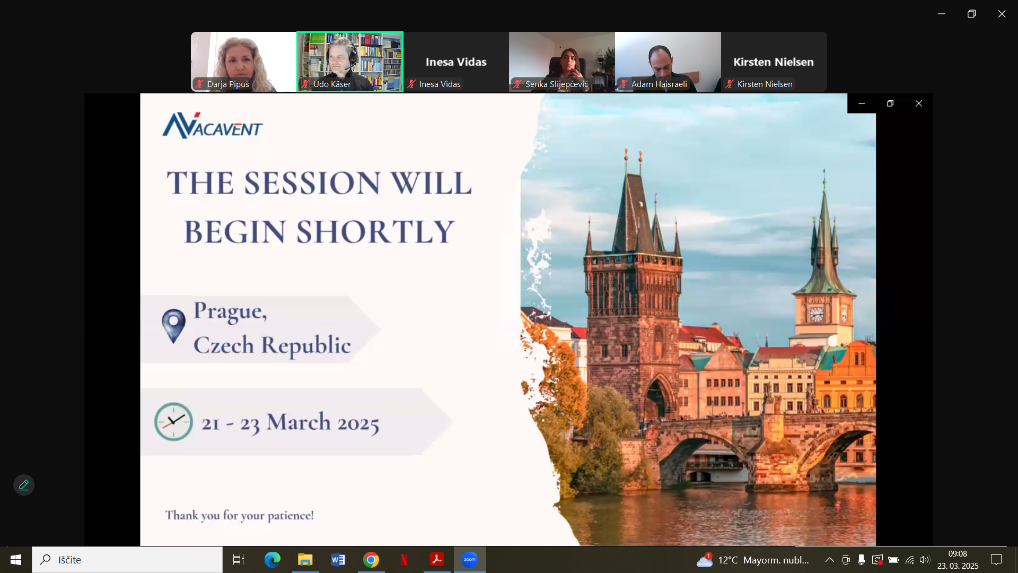Close the shared presentation window

pyautogui.click(x=919, y=103)
